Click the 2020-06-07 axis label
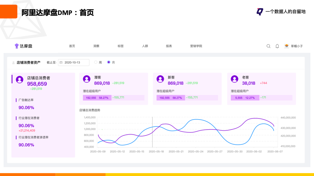This screenshot has height=176, width=314. [275, 152]
